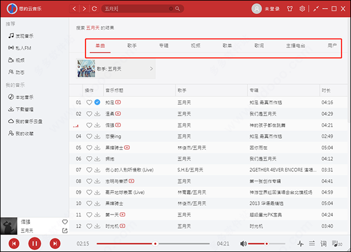This screenshot has width=351, height=252.
Task: Switch to the 主播电台 tab
Action: tap(295, 46)
